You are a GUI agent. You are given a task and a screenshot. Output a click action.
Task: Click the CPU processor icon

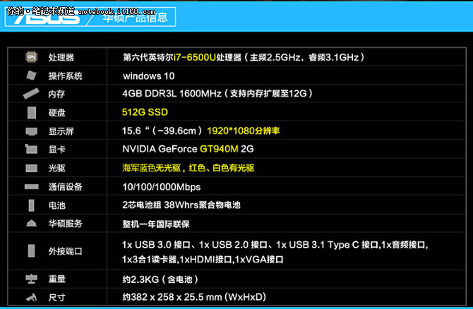tap(31, 57)
